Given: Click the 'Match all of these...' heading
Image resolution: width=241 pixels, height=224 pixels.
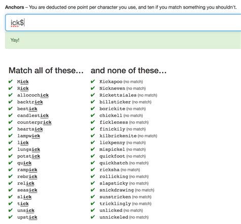Looking at the screenshot, I should click(x=46, y=71).
